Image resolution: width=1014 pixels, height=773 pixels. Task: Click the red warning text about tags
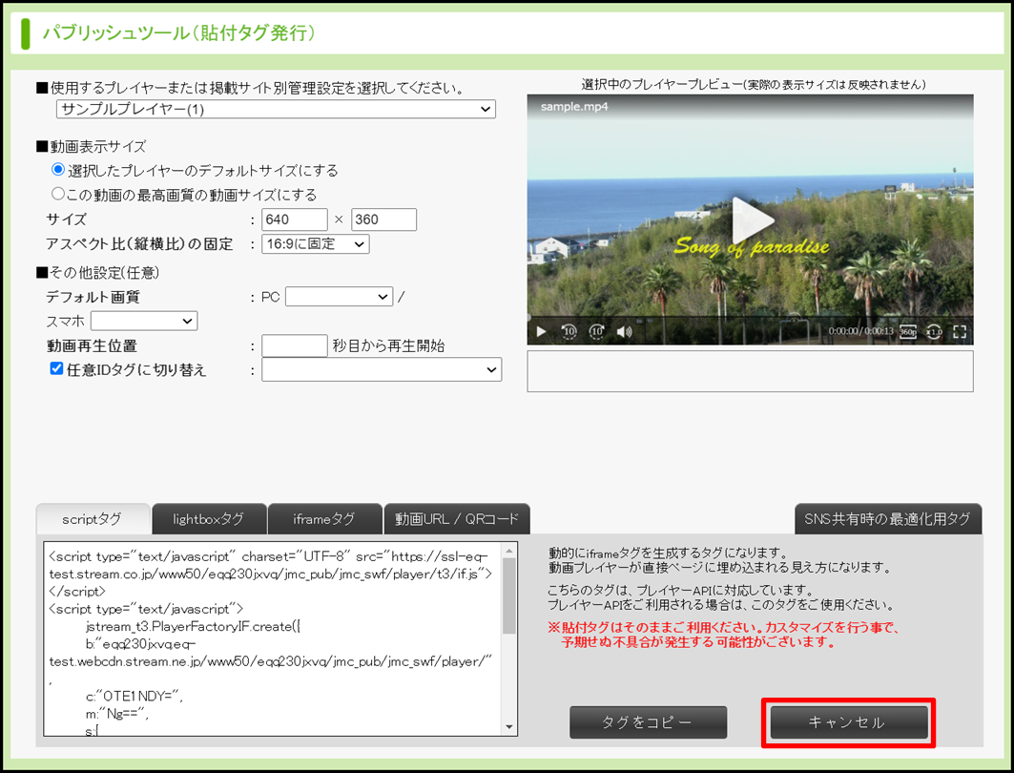click(x=724, y=635)
